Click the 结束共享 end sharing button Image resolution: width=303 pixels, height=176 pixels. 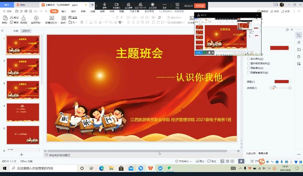pos(200,6)
